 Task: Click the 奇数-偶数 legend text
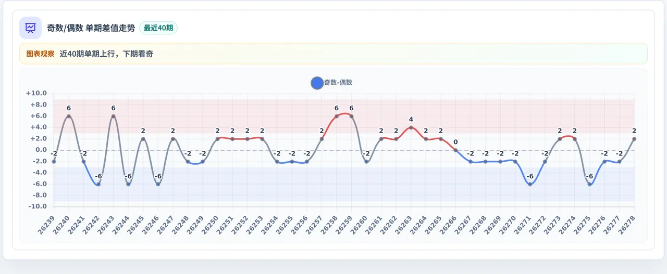pos(338,83)
